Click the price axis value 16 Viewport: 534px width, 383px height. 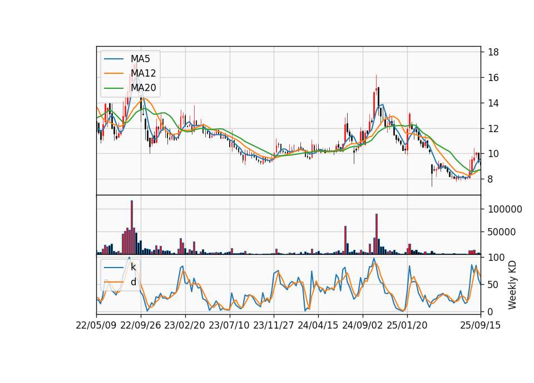tap(493, 78)
